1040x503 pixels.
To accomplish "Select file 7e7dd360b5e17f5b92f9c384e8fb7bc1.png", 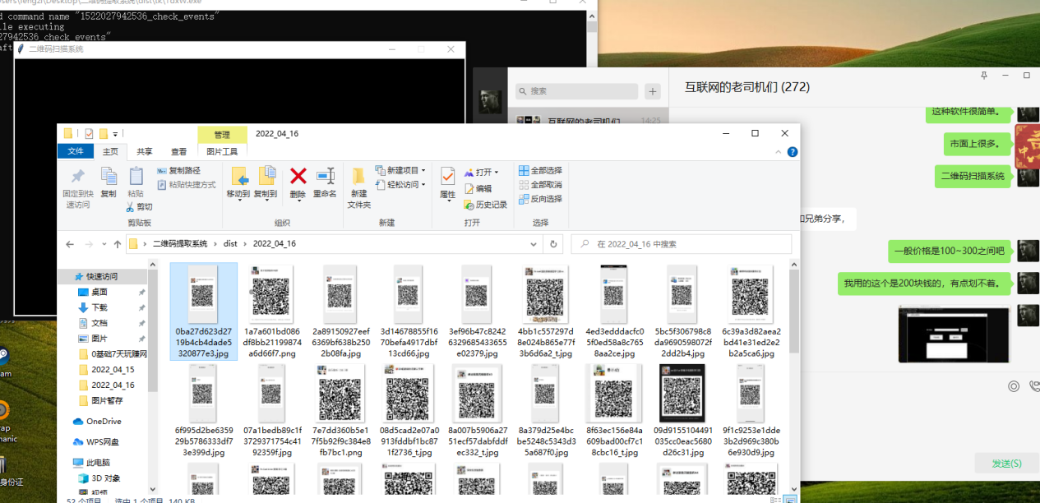I will click(x=341, y=411).
